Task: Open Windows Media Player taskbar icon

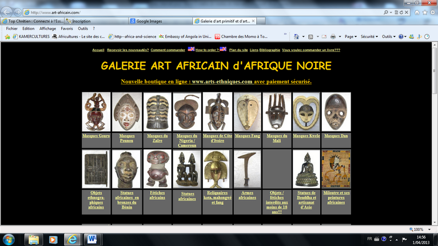Action: tap(53, 240)
